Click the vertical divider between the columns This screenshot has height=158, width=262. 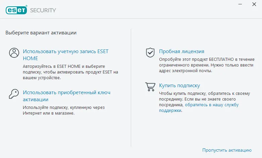131,87
